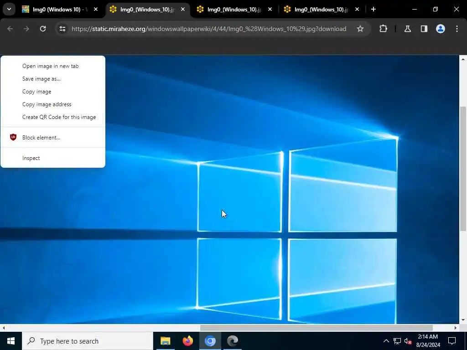Close the active Img0_(Windows_10).jpg tab
The height and width of the screenshot is (350, 467).
[x=183, y=9]
